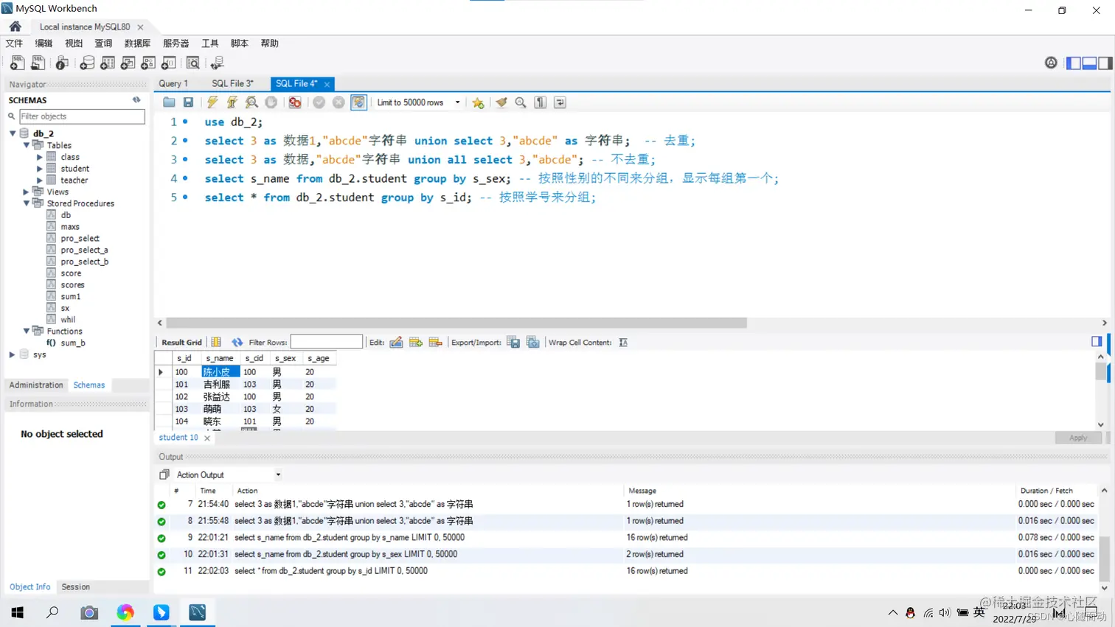Collapse the Tables folder
This screenshot has width=1115, height=627.
pyautogui.click(x=27, y=145)
